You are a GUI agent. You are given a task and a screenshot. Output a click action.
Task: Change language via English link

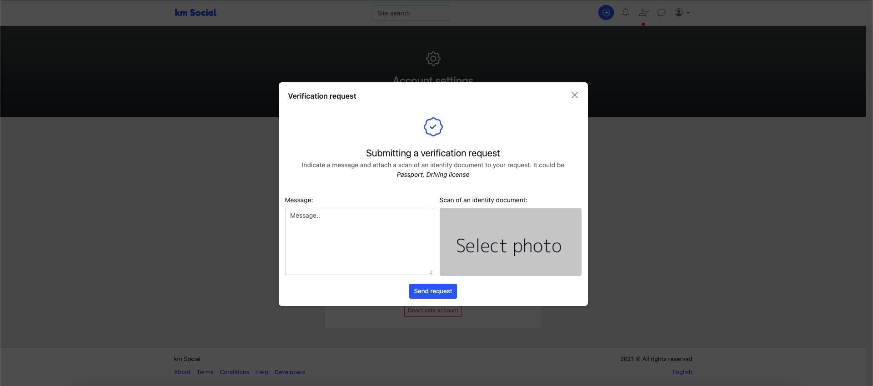tap(682, 372)
